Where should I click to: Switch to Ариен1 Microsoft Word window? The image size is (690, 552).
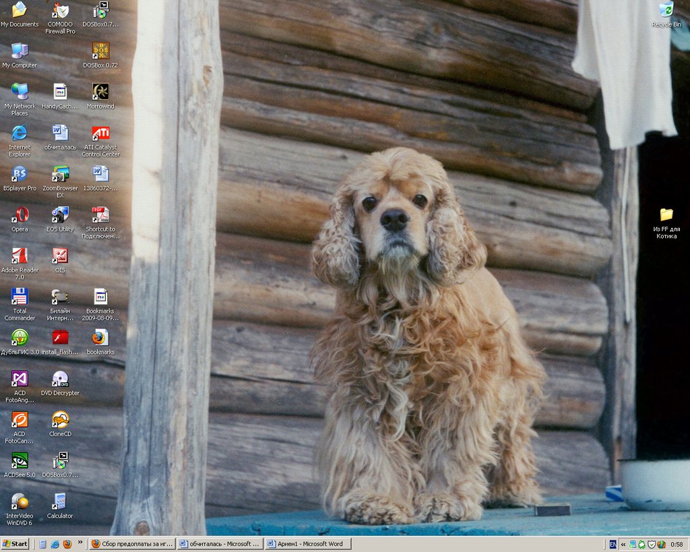click(308, 544)
